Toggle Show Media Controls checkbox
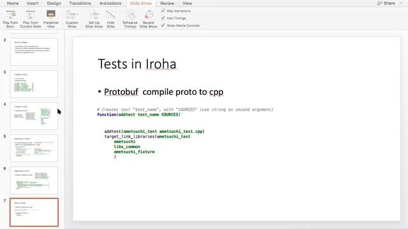 tap(163, 25)
